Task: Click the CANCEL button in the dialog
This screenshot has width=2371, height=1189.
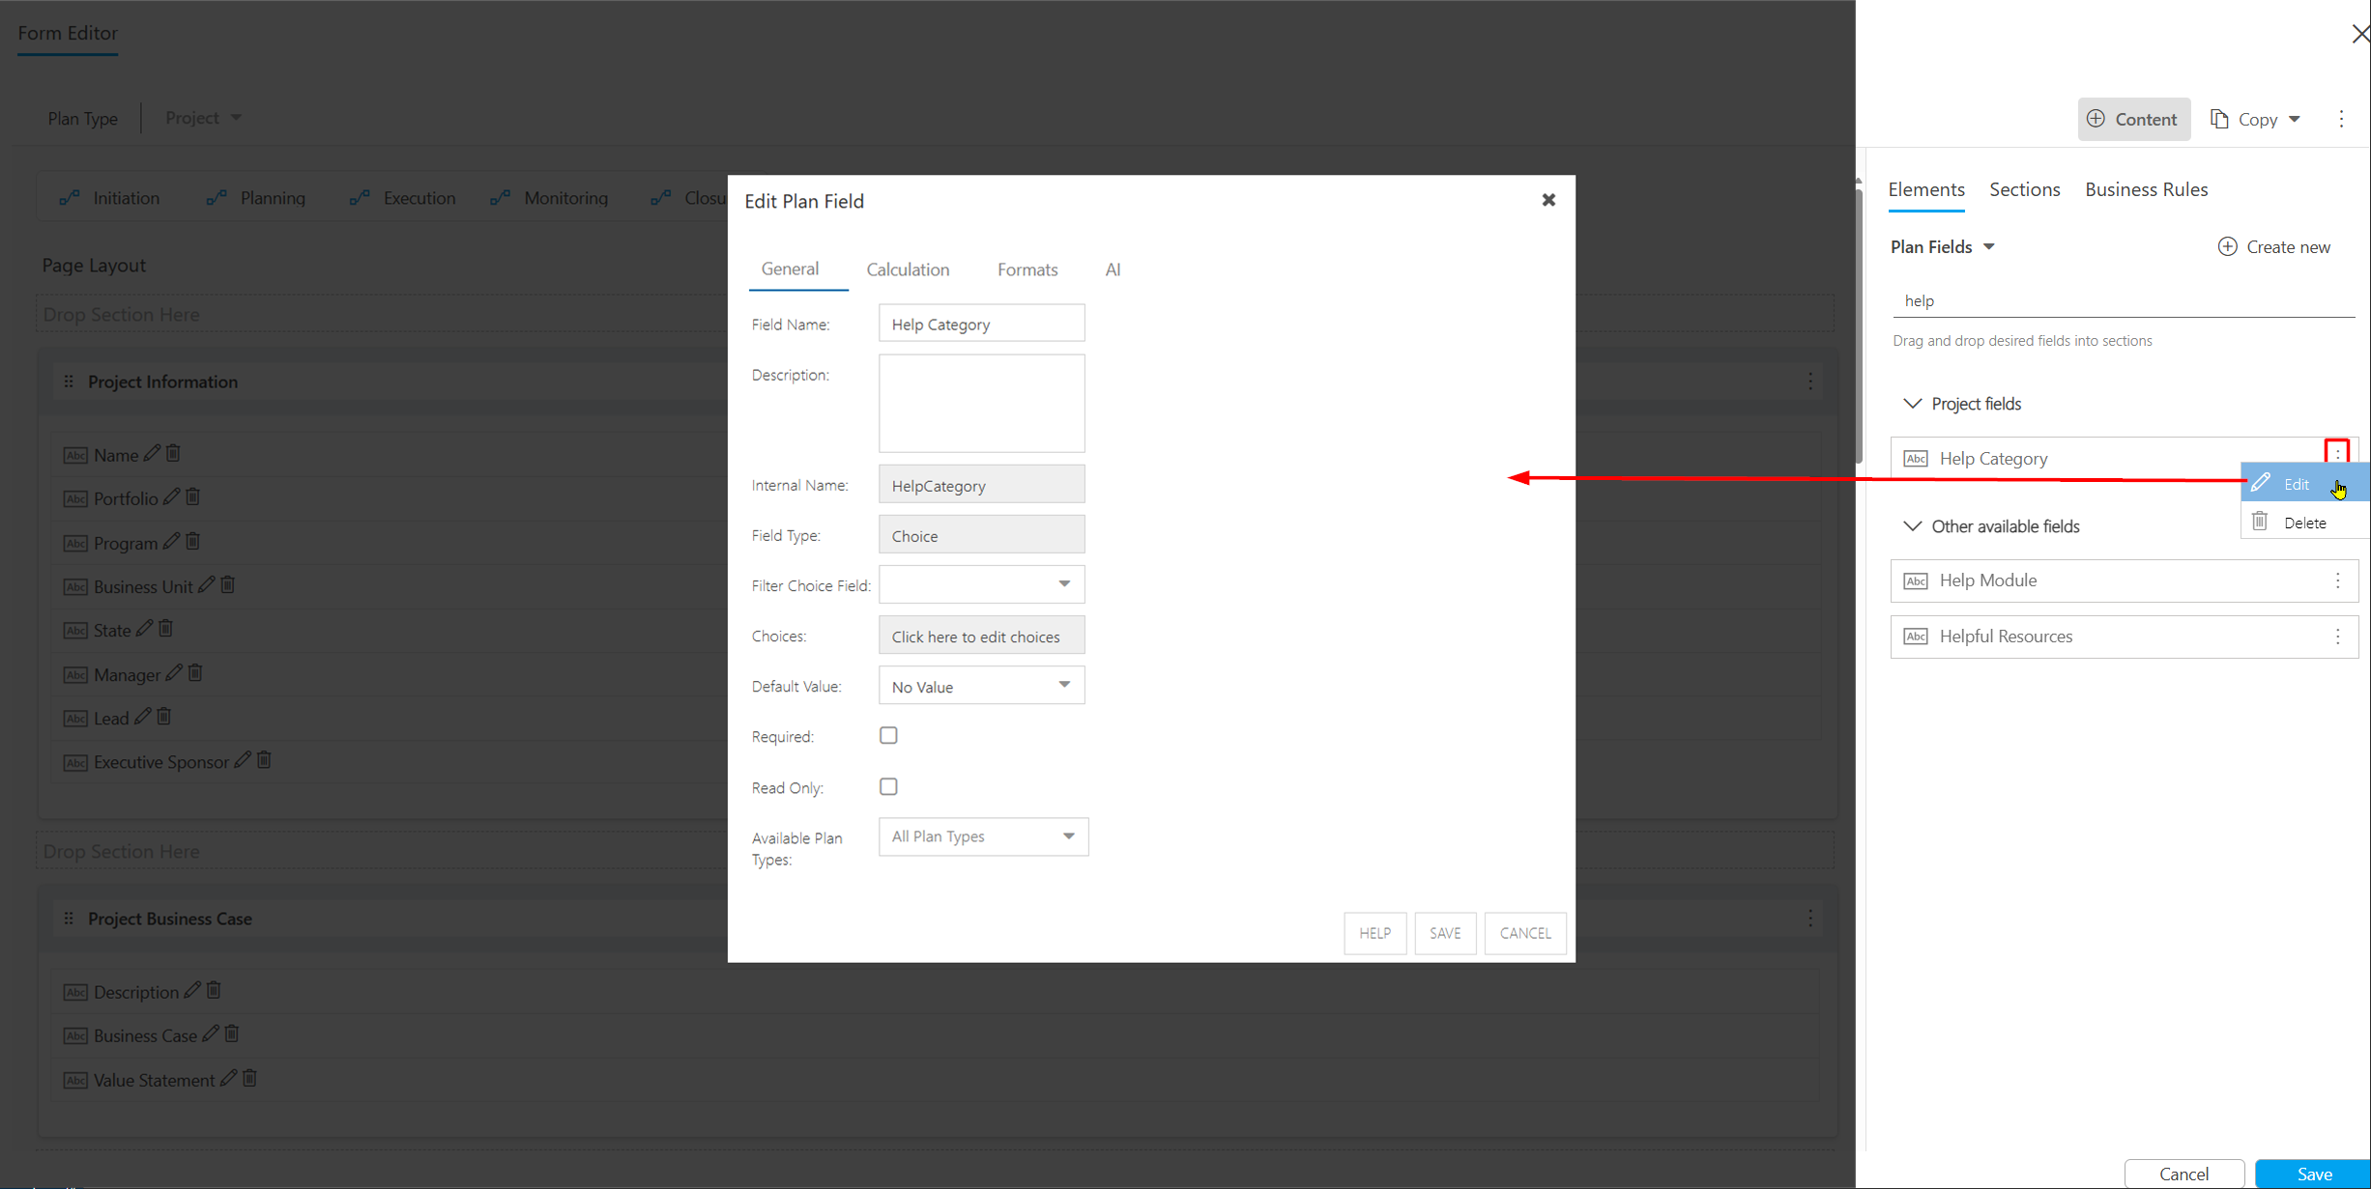Action: (1525, 933)
